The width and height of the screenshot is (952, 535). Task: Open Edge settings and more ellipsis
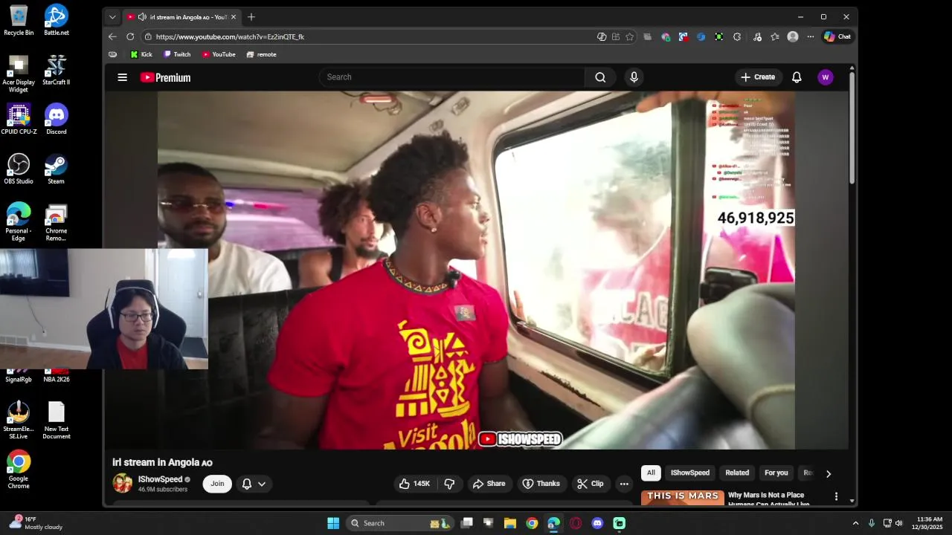coord(810,36)
